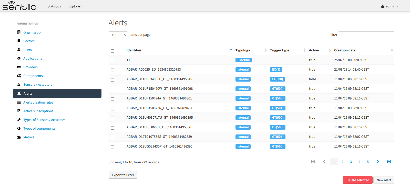This screenshot has height=192, width=410.
Task: Check AGBAR_D12UG029430P_GT_1460361496395 row box
Action: [x=112, y=147]
